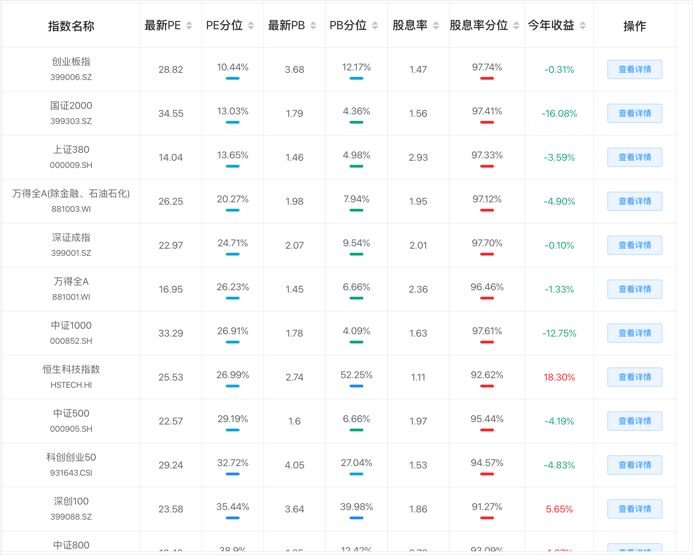
Task: Open 查看详情 for 国证2000 row
Action: pyautogui.click(x=635, y=113)
